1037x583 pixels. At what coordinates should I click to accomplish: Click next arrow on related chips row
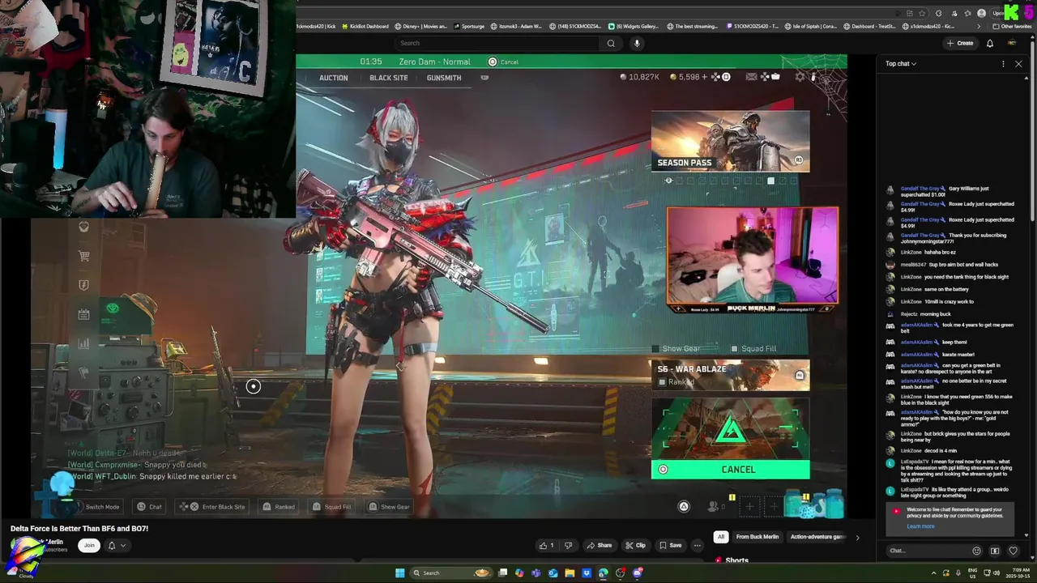point(857,537)
